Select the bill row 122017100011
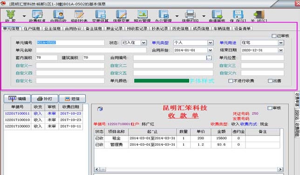The image size is (300, 175). (43, 114)
